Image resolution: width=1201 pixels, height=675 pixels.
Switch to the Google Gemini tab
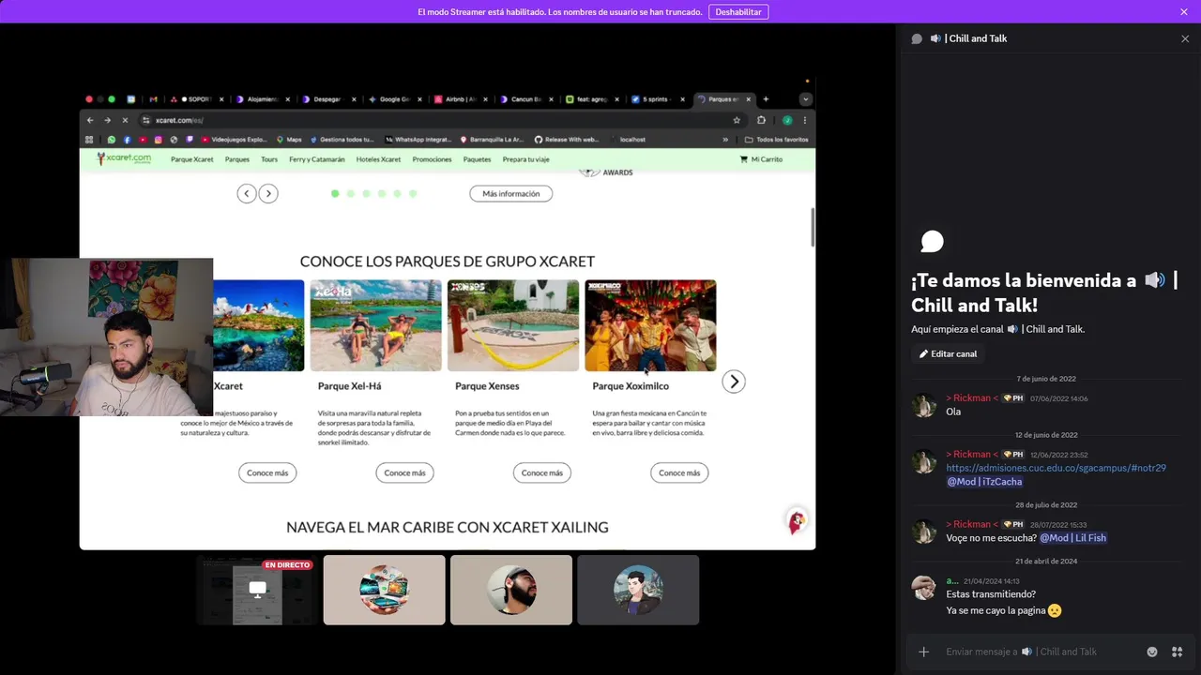[x=393, y=99]
